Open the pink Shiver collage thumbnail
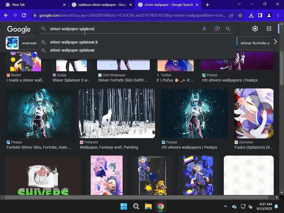This screenshot has width=284, height=213. pos(106,175)
